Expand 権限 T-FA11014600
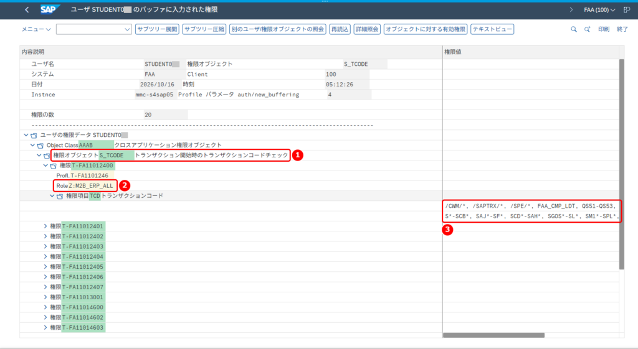 [45, 307]
